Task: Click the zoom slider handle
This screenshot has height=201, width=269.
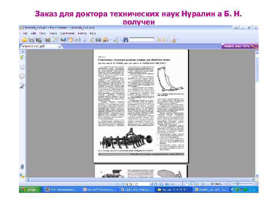Action: (x=238, y=184)
